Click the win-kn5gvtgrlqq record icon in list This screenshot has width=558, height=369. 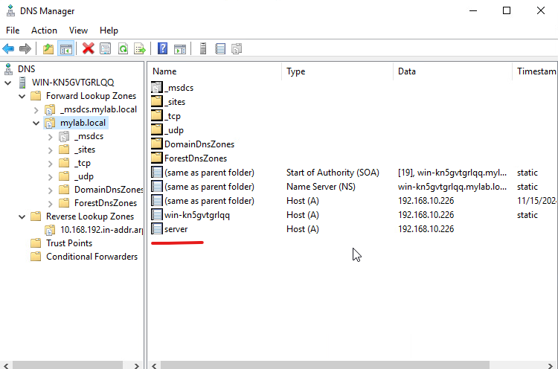(156, 214)
